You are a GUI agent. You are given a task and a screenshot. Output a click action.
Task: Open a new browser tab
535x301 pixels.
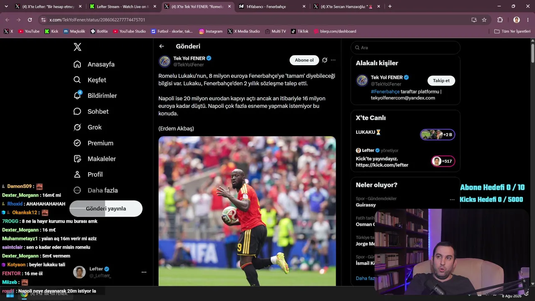(390, 6)
